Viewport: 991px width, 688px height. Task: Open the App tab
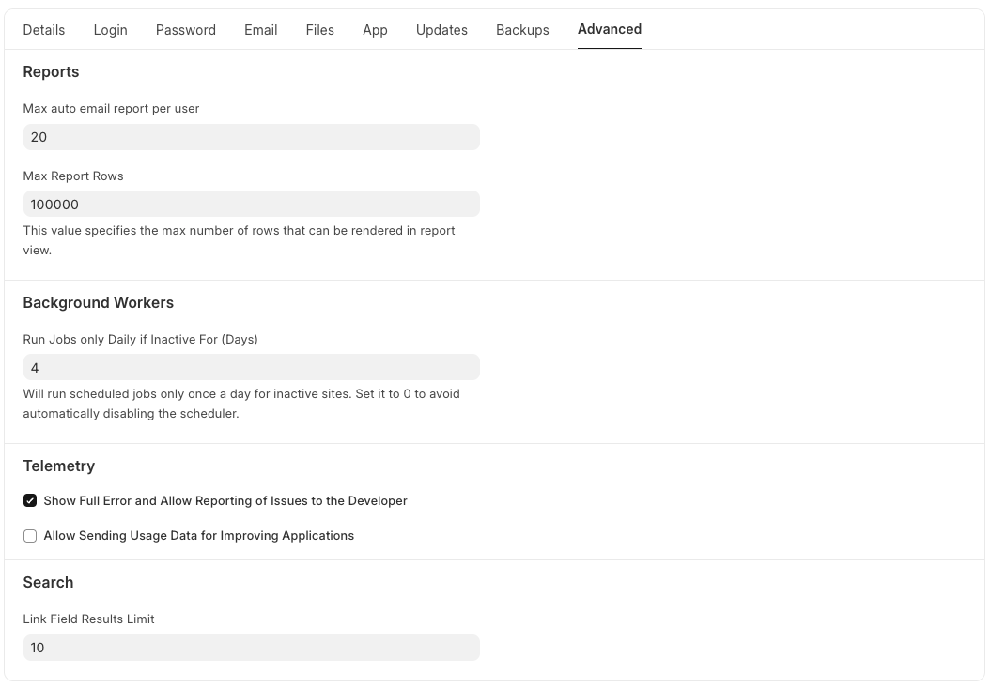(x=375, y=30)
